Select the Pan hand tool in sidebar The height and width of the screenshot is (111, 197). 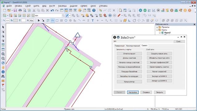point(3,68)
